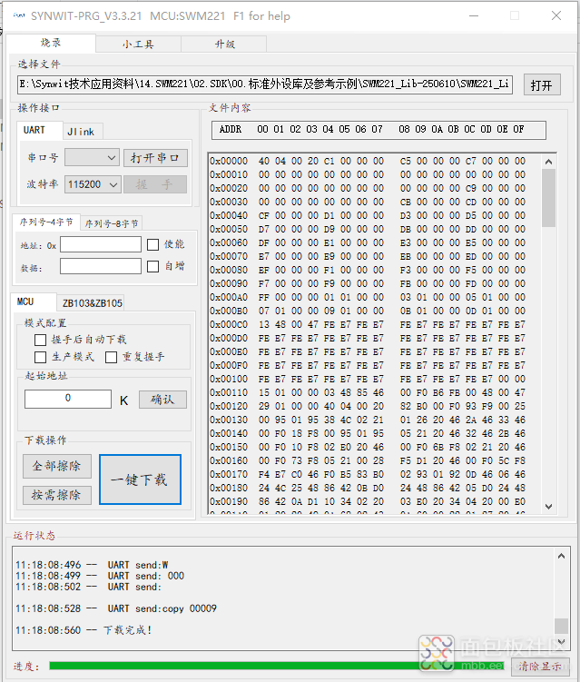Click the 确认 confirm button
The width and height of the screenshot is (580, 682).
tap(162, 399)
